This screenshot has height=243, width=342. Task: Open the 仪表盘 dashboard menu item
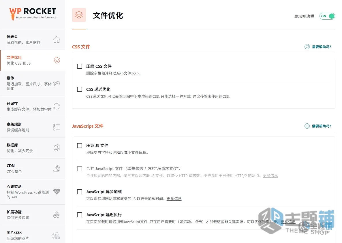pyautogui.click(x=33, y=40)
